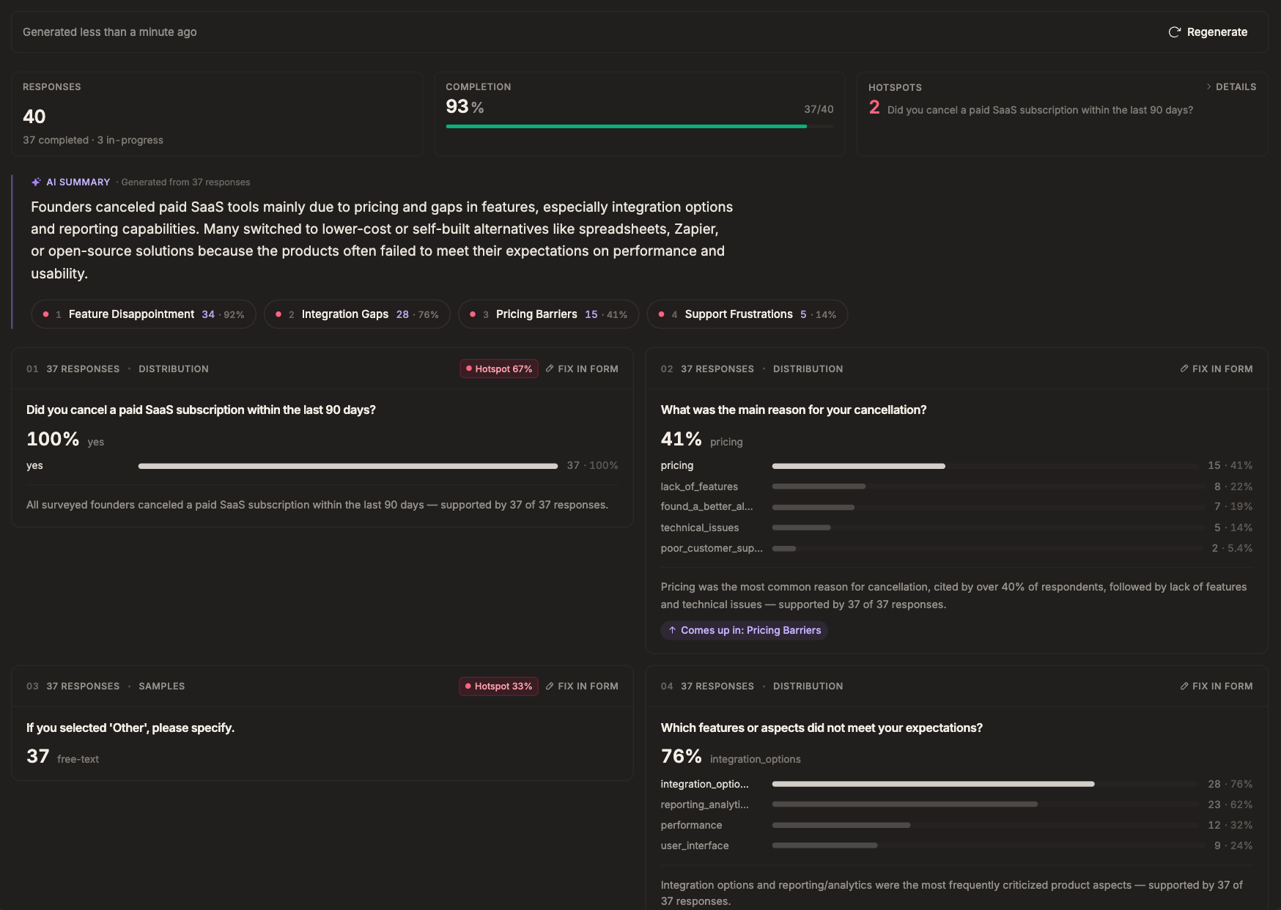Filter by Support Frustrations theme chip
This screenshot has width=1281, height=910.
pos(747,314)
